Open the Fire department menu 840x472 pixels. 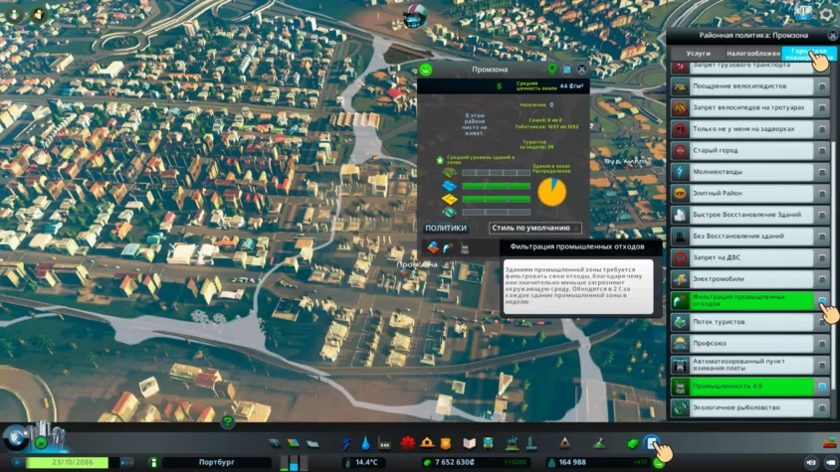427,443
